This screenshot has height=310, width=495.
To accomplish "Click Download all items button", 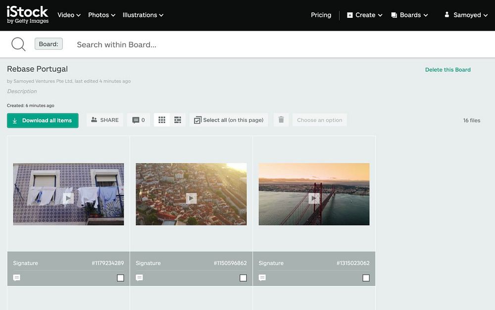I will point(43,121).
